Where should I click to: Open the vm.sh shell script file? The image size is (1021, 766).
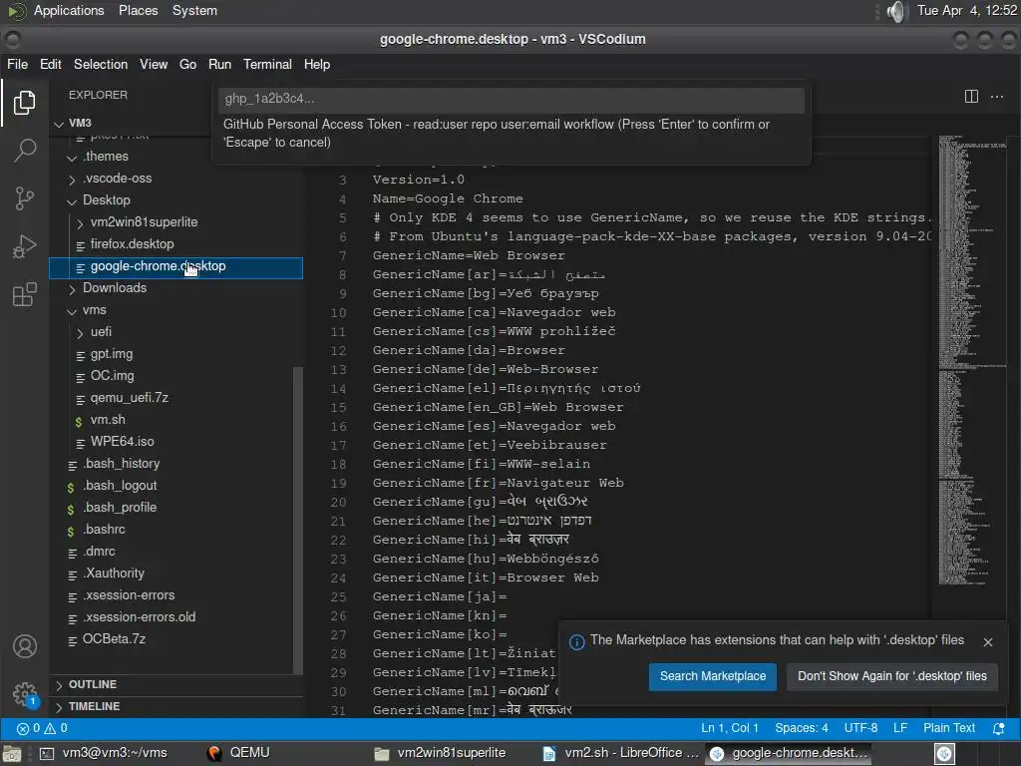point(108,420)
